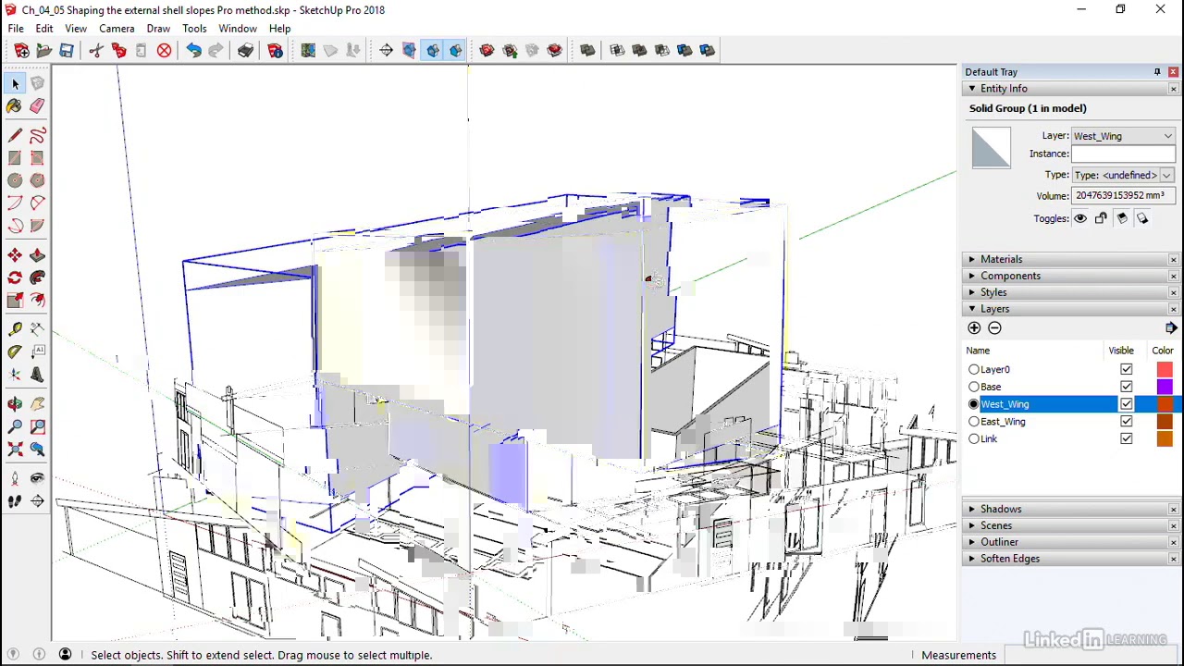1184x666 pixels.
Task: Select the Follow Me tool
Action: coord(37,277)
